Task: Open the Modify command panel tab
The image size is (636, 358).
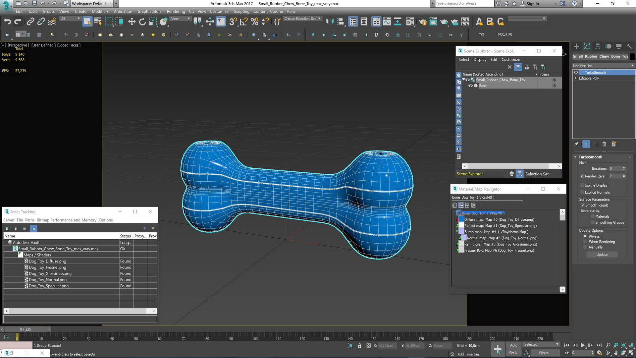Action: click(x=587, y=46)
